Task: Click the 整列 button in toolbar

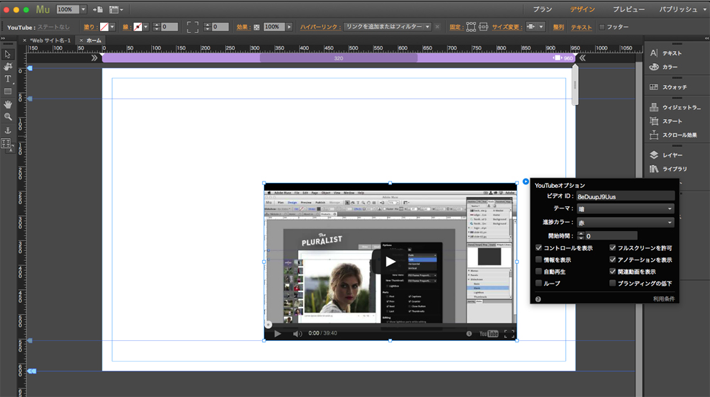Action: [558, 27]
